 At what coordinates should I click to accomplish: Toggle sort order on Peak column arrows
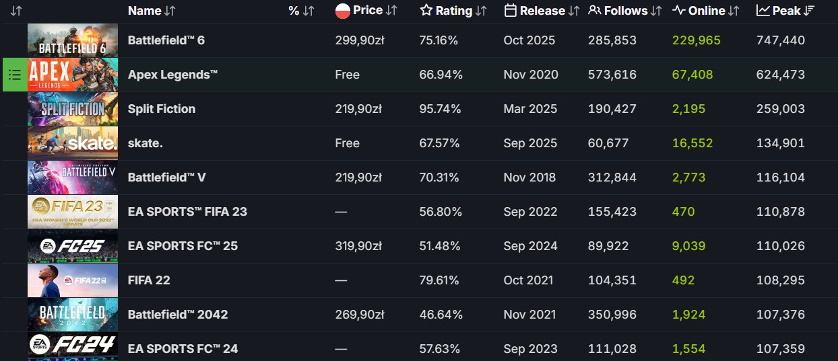tap(809, 11)
